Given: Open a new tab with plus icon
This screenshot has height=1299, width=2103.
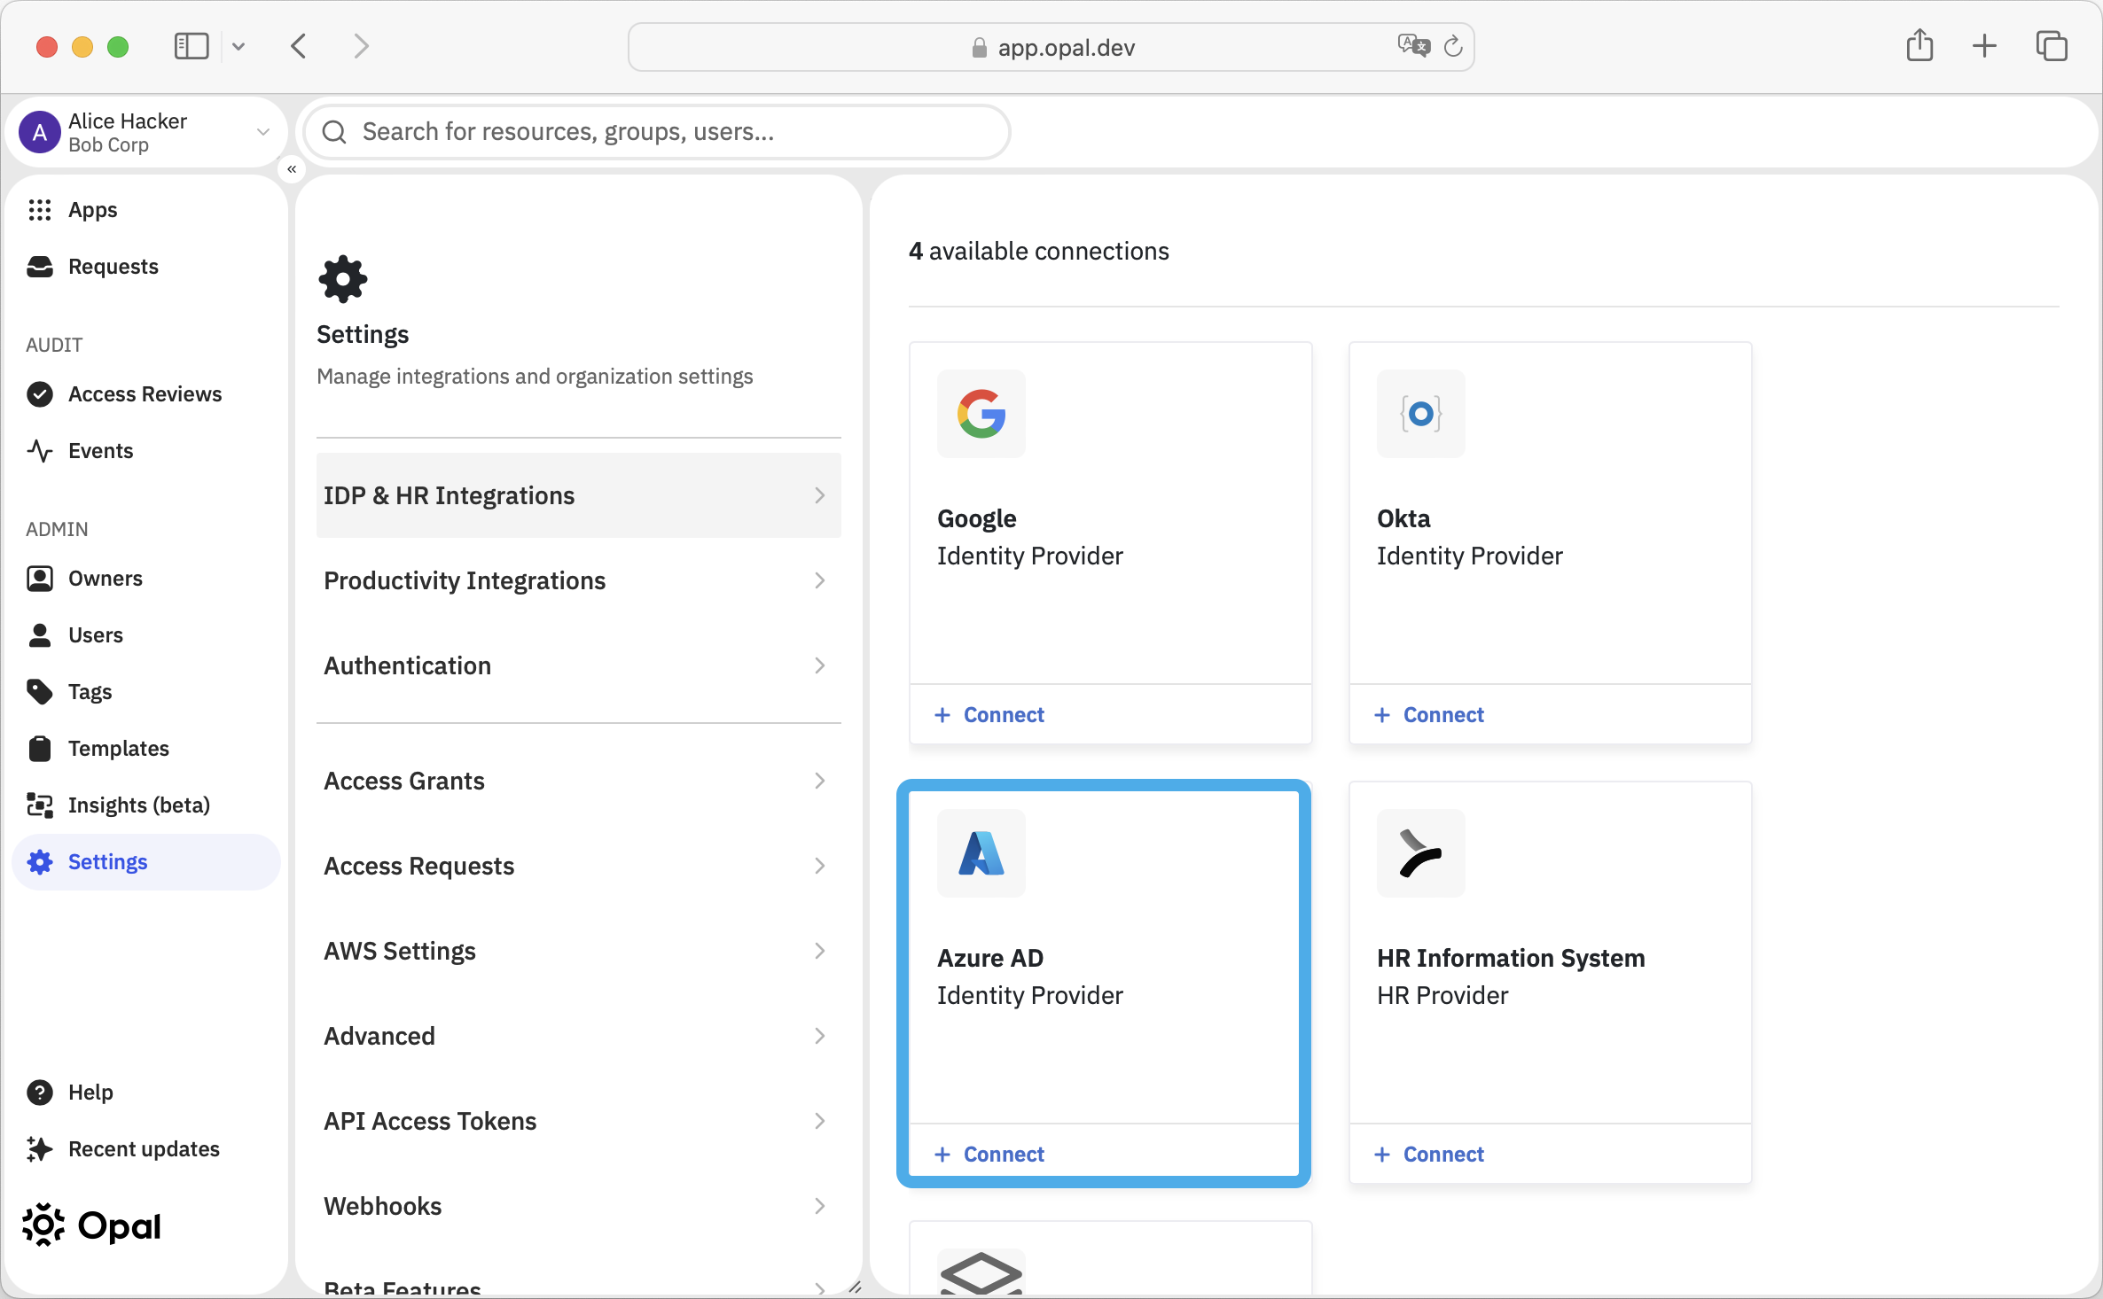Looking at the screenshot, I should pyautogui.click(x=1985, y=46).
